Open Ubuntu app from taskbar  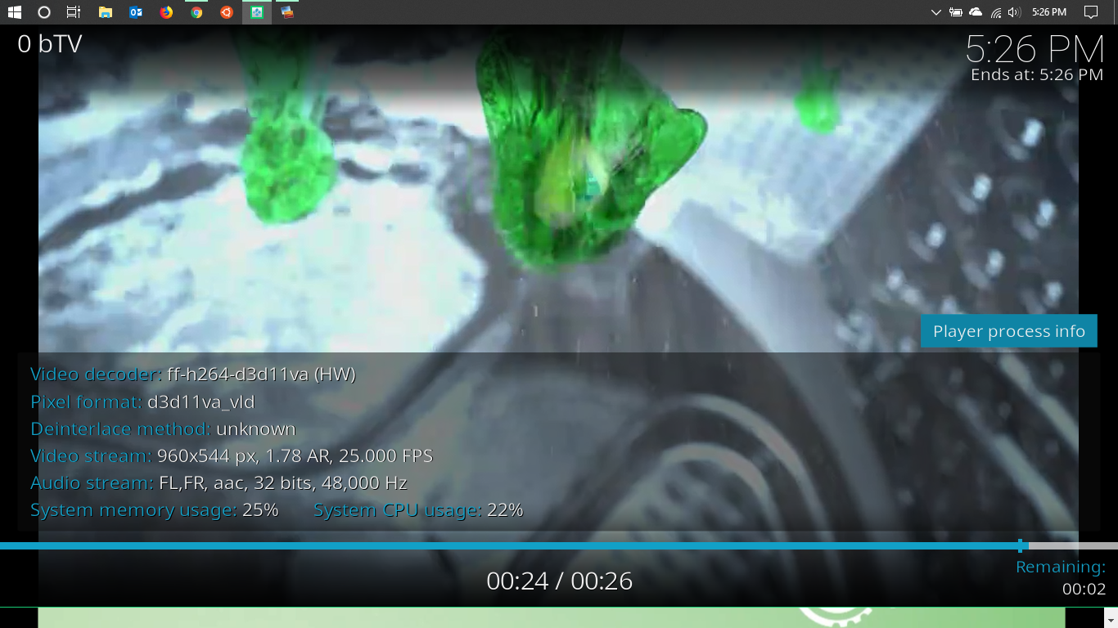[227, 12]
